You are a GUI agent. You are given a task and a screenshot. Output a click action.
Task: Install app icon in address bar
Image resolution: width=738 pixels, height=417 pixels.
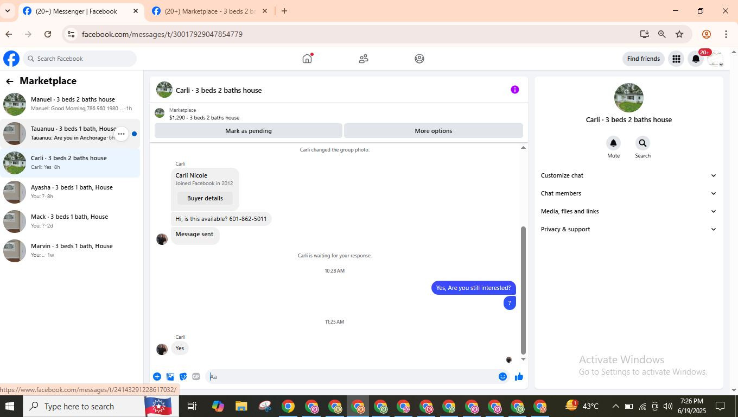[x=645, y=34]
